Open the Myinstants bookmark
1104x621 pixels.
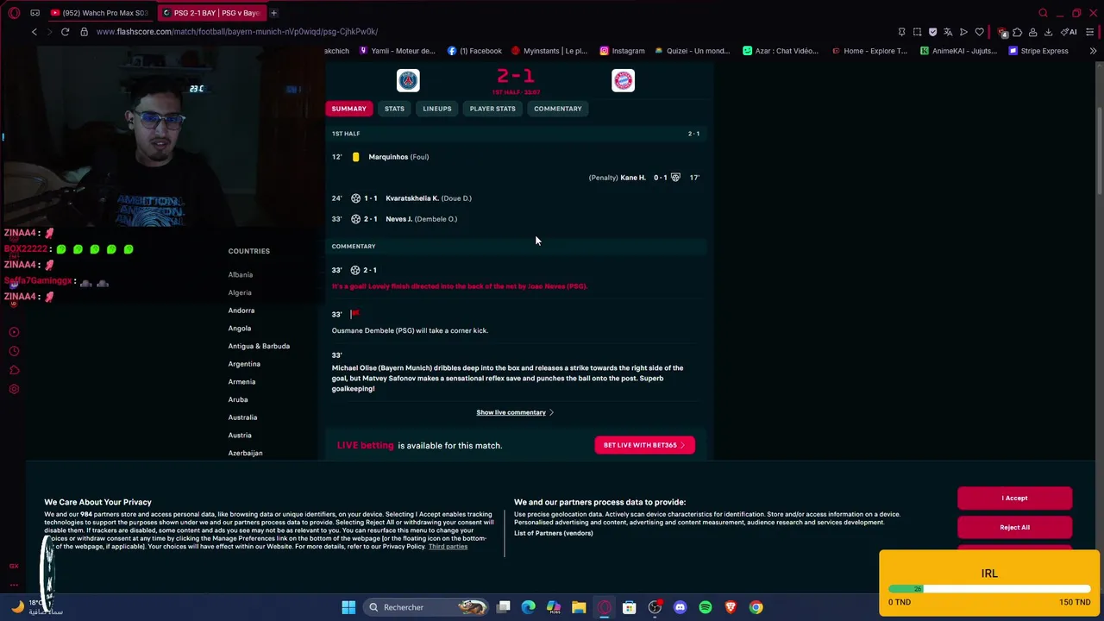(x=549, y=51)
